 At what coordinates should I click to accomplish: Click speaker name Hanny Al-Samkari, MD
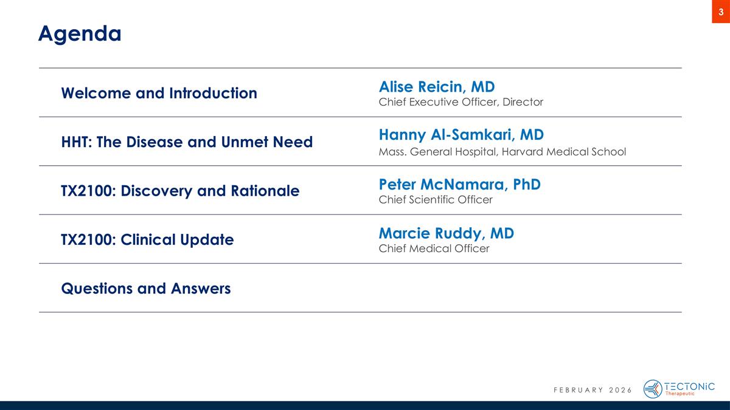pos(461,134)
